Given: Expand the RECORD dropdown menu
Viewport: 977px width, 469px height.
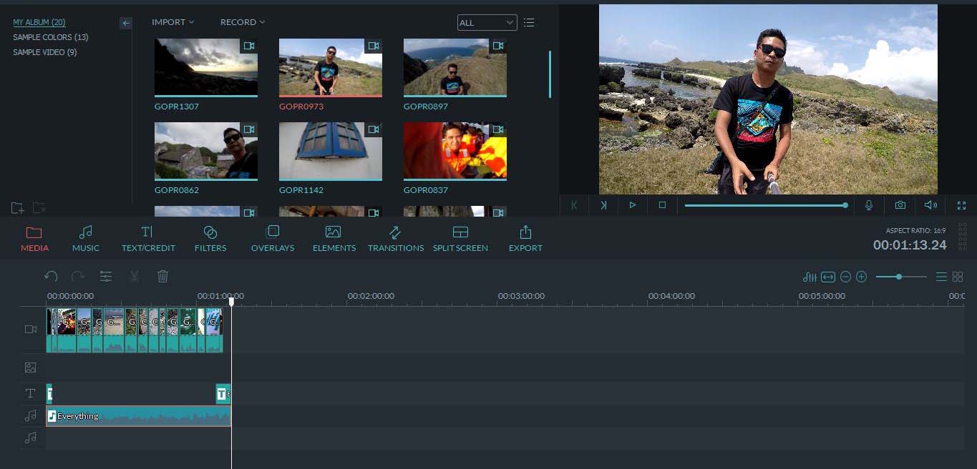Looking at the screenshot, I should [242, 22].
